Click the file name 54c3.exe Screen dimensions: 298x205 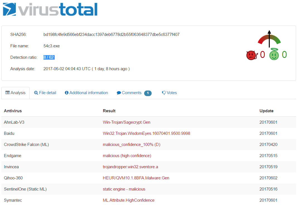point(52,46)
